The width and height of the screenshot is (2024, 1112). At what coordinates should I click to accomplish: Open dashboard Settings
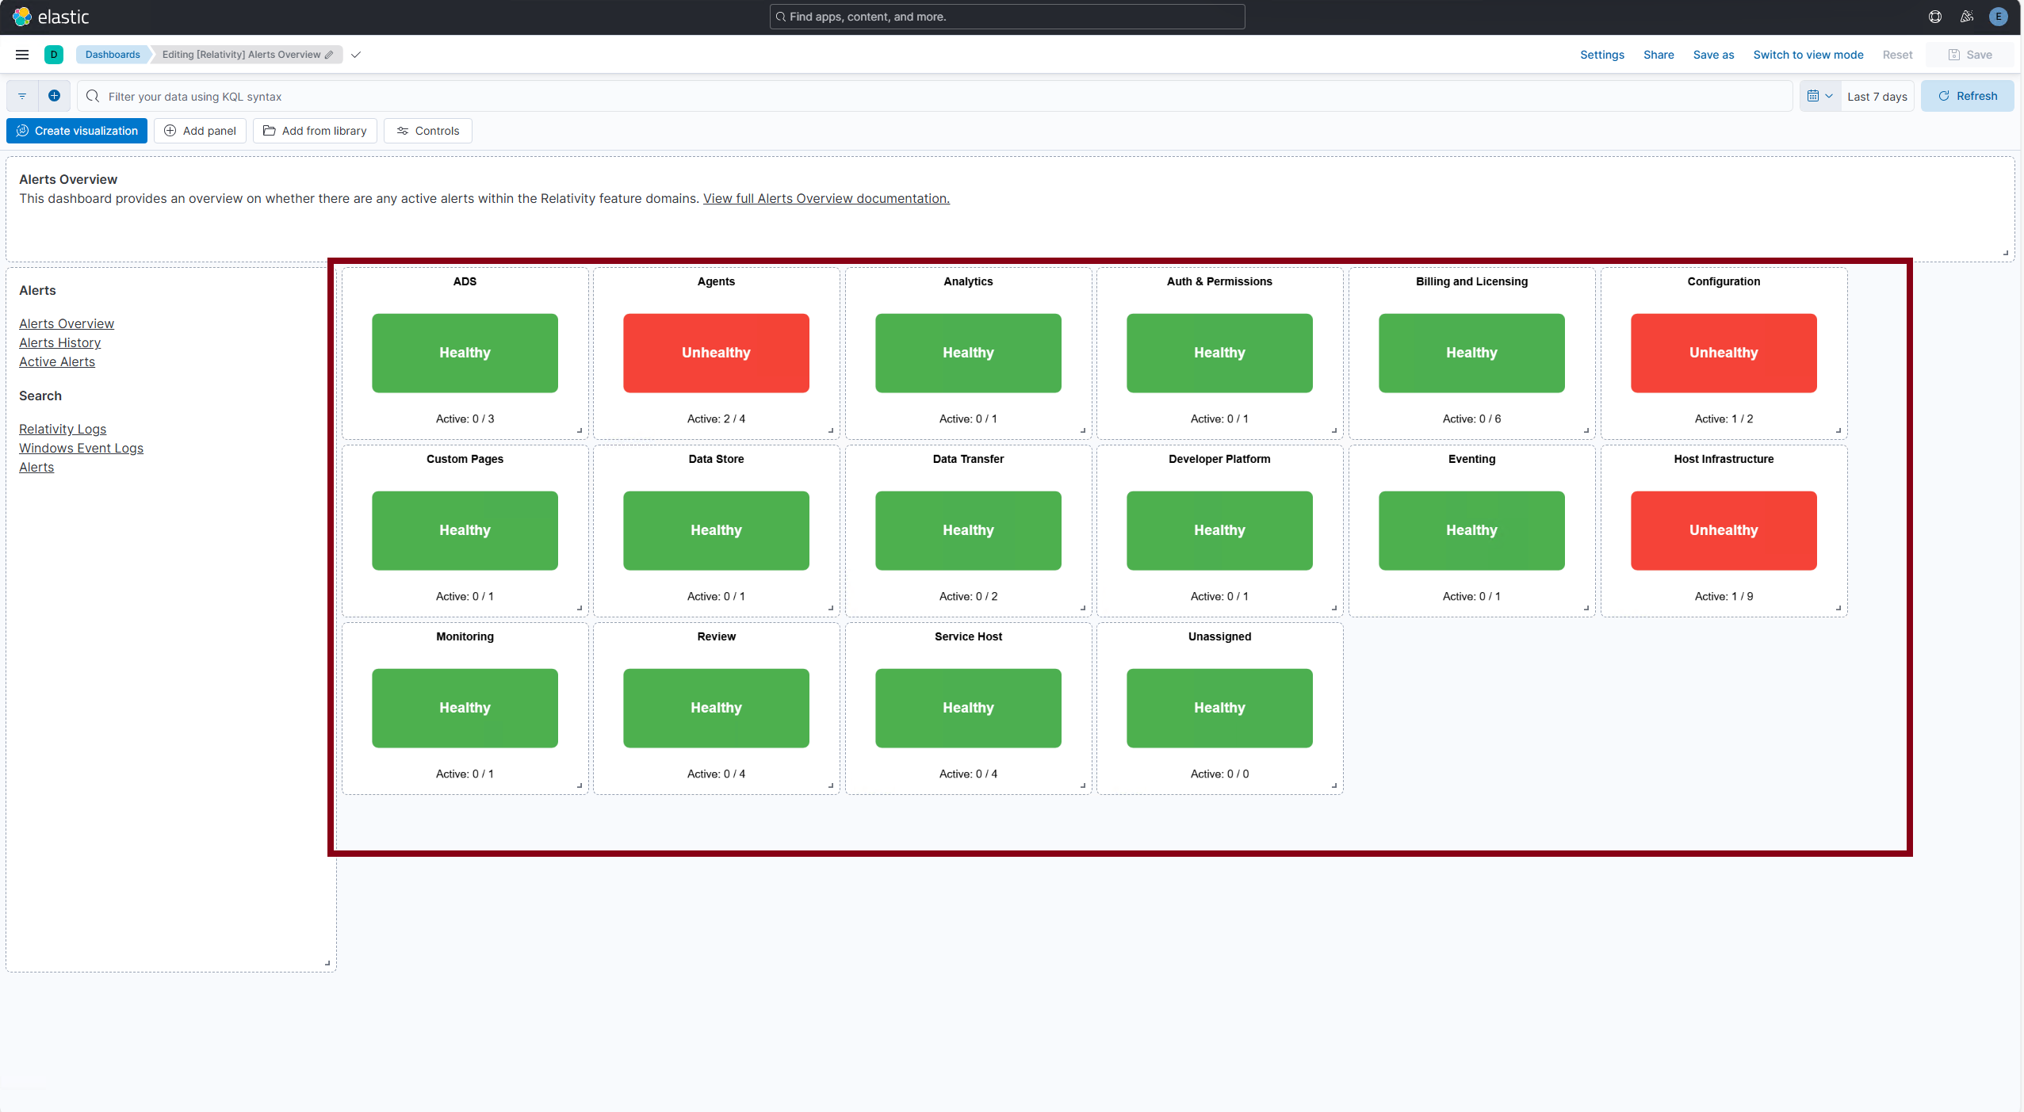pos(1601,55)
